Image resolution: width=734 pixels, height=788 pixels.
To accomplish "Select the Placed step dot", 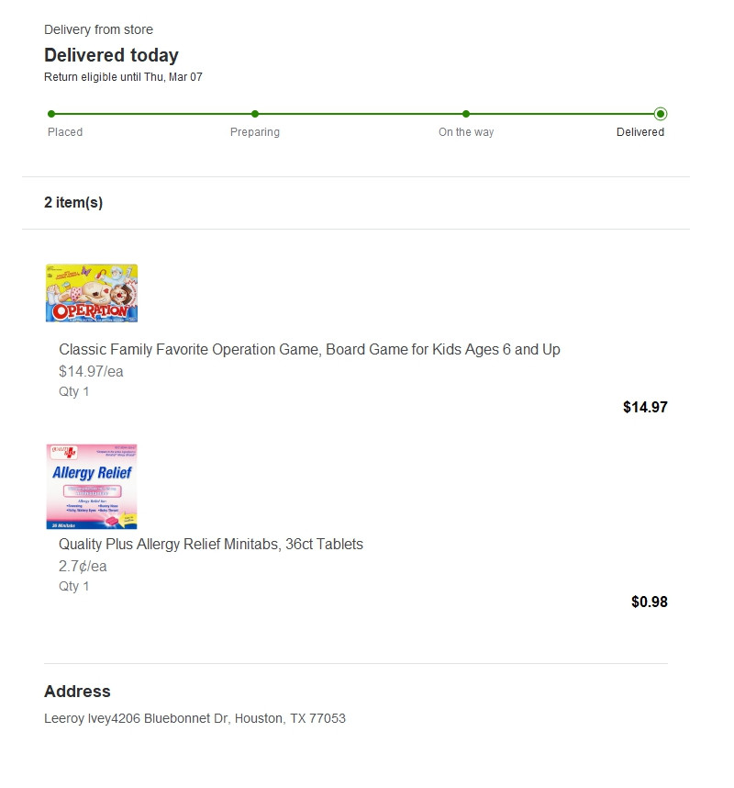I will pos(51,114).
